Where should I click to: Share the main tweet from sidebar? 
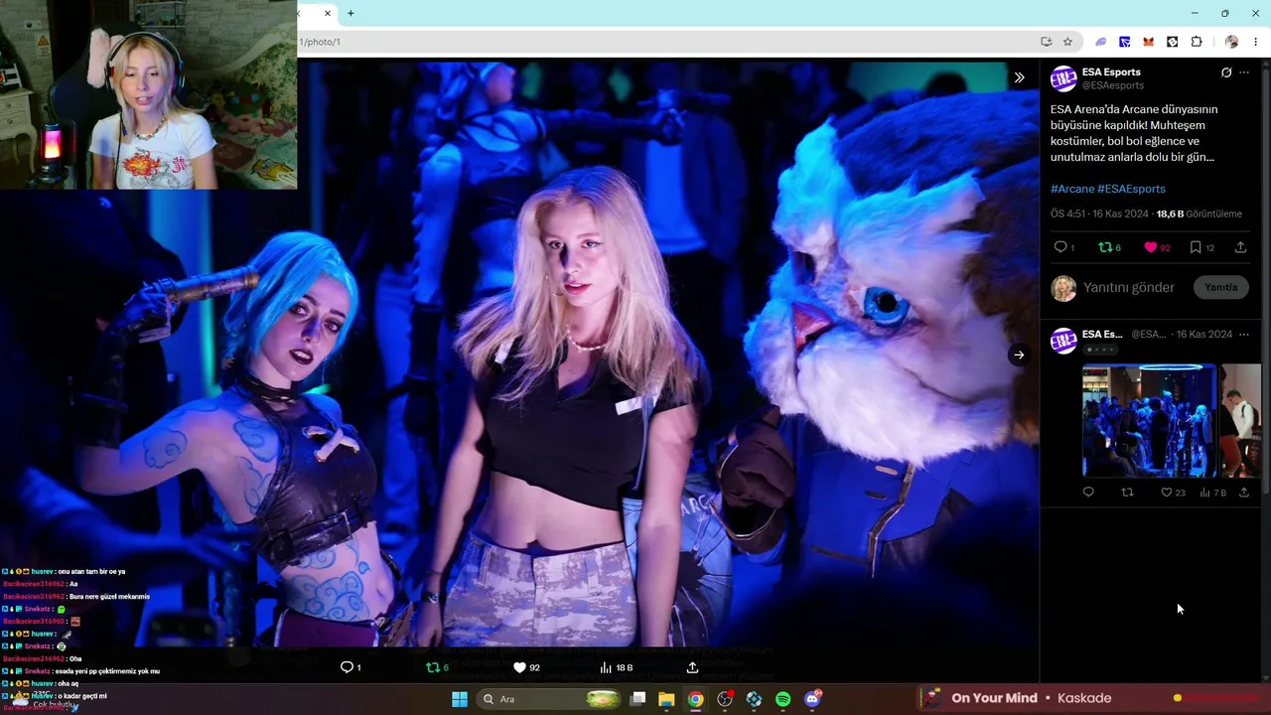click(1240, 247)
